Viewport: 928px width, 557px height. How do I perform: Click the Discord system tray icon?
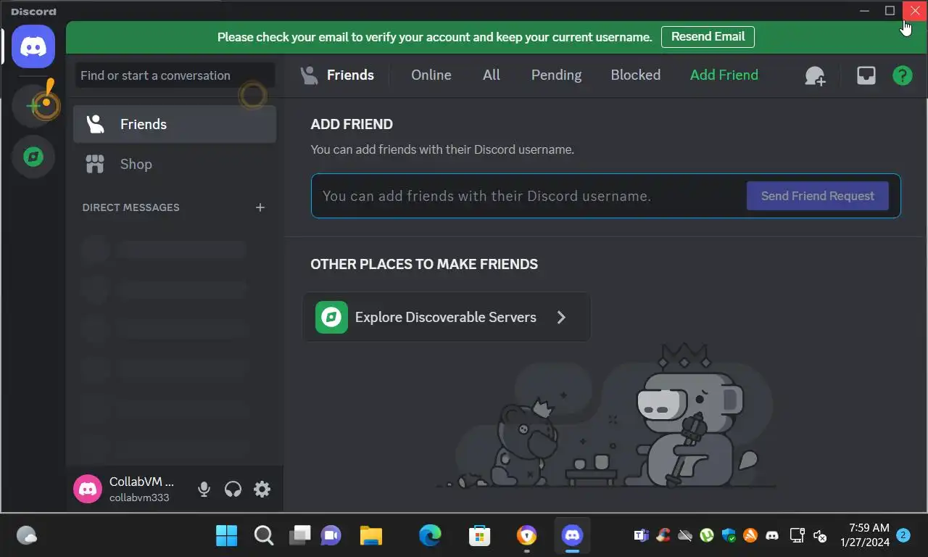[x=773, y=536]
